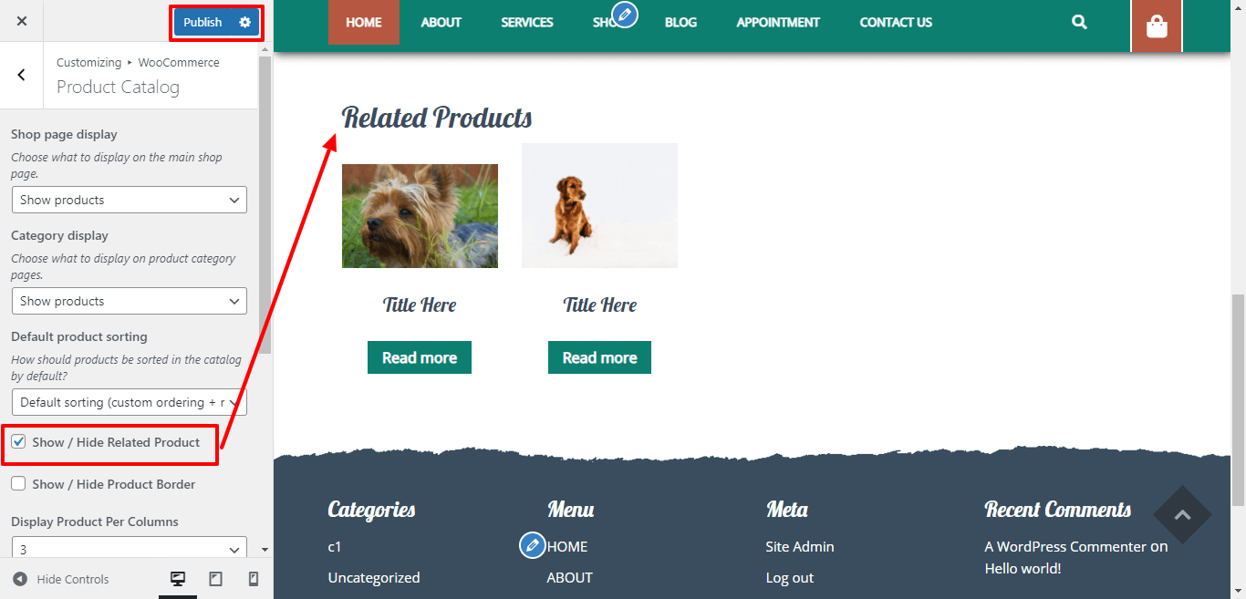Click Read more under the terrier product
The width and height of the screenshot is (1246, 599).
420,357
